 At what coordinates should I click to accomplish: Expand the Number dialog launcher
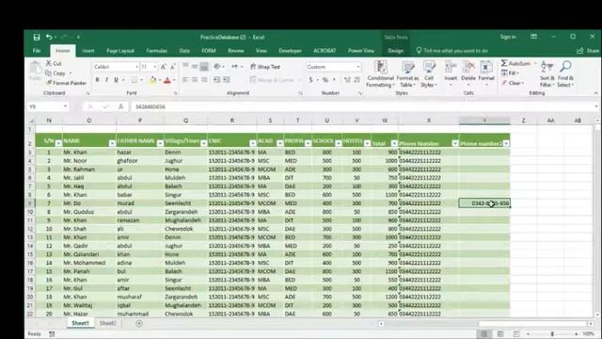pyautogui.click(x=359, y=93)
